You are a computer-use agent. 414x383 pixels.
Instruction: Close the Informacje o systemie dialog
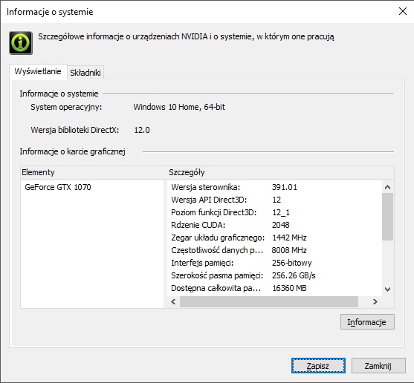(x=403, y=11)
